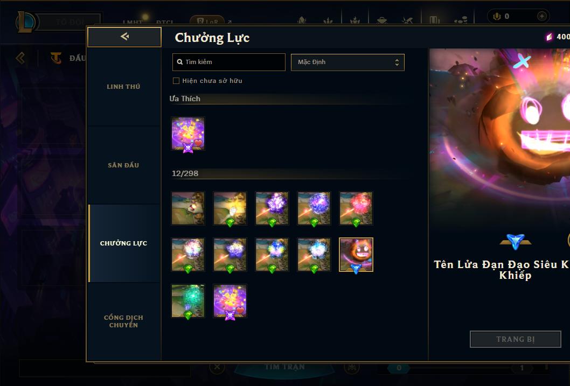Pick the red explosion boom thumbnail
Screen dimensions: 570x386
coord(356,208)
